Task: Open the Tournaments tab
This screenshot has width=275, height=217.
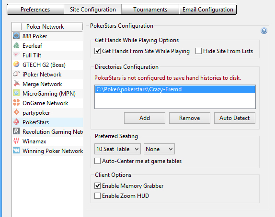Action: (x=150, y=10)
